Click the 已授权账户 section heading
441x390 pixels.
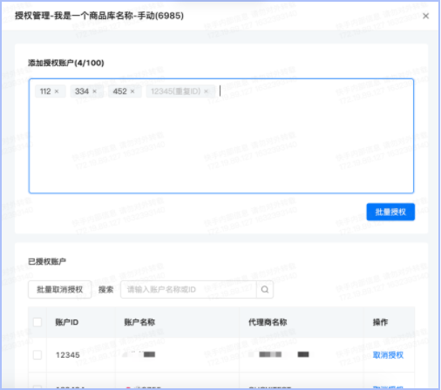[47, 261]
